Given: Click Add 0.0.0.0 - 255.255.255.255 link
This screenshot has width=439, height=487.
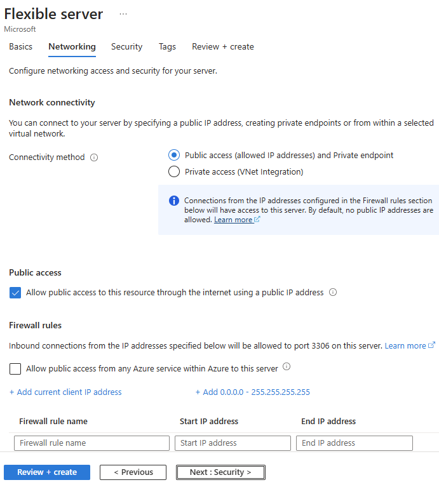Looking at the screenshot, I should (x=253, y=392).
